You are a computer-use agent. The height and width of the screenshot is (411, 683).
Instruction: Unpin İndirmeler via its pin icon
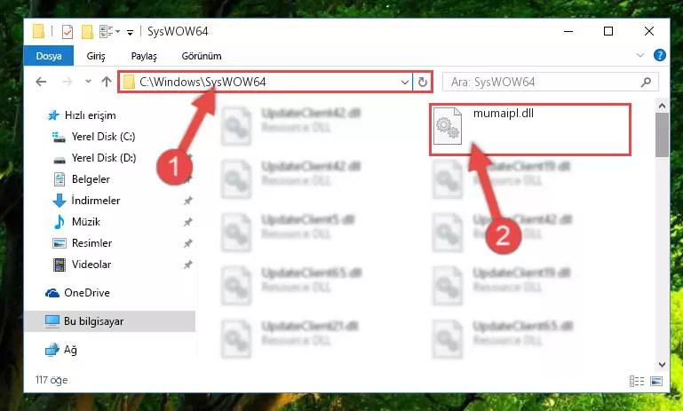(x=187, y=201)
